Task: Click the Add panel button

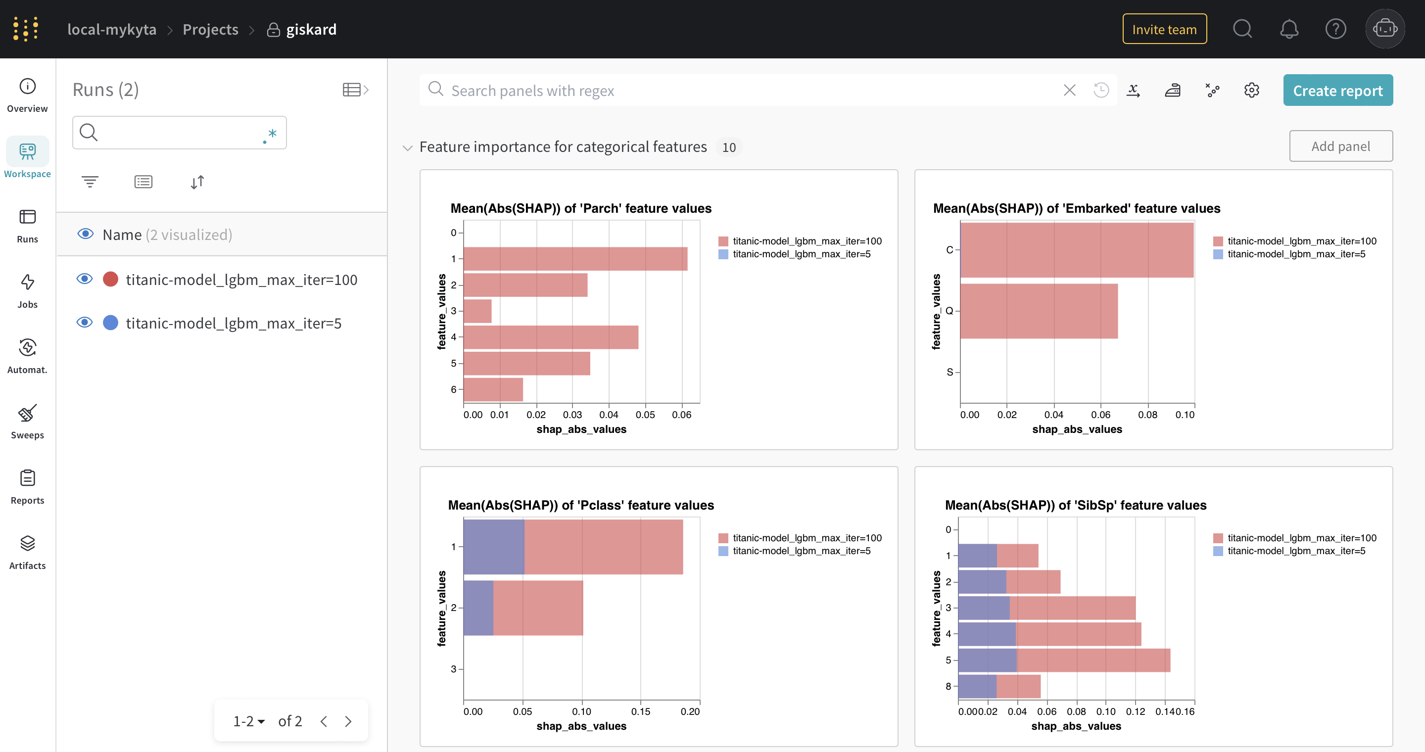Action: pyautogui.click(x=1340, y=146)
